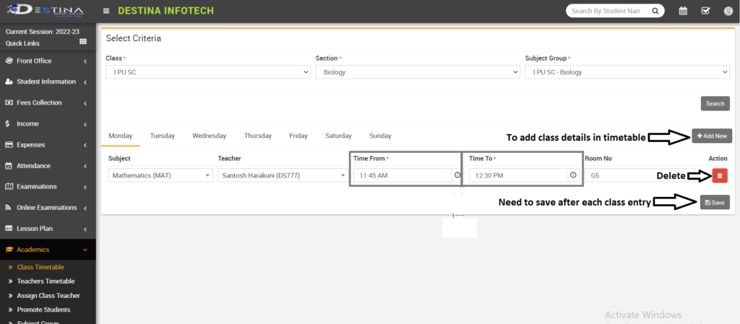Click the search magnifier icon
This screenshot has height=324, width=740.
click(x=655, y=11)
